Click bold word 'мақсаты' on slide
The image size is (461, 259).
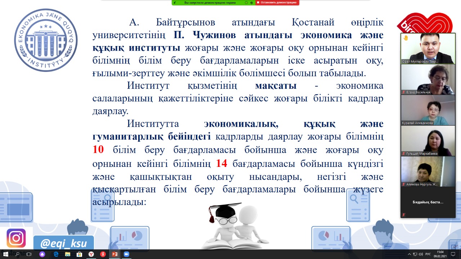click(x=276, y=86)
